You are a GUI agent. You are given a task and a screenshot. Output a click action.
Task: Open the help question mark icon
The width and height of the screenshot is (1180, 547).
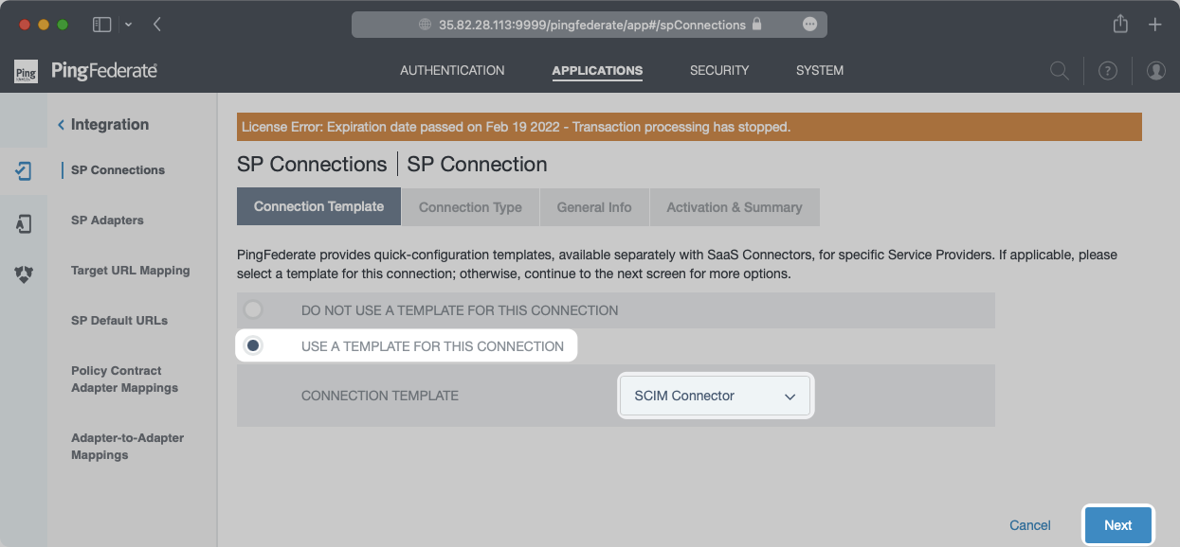(1107, 71)
